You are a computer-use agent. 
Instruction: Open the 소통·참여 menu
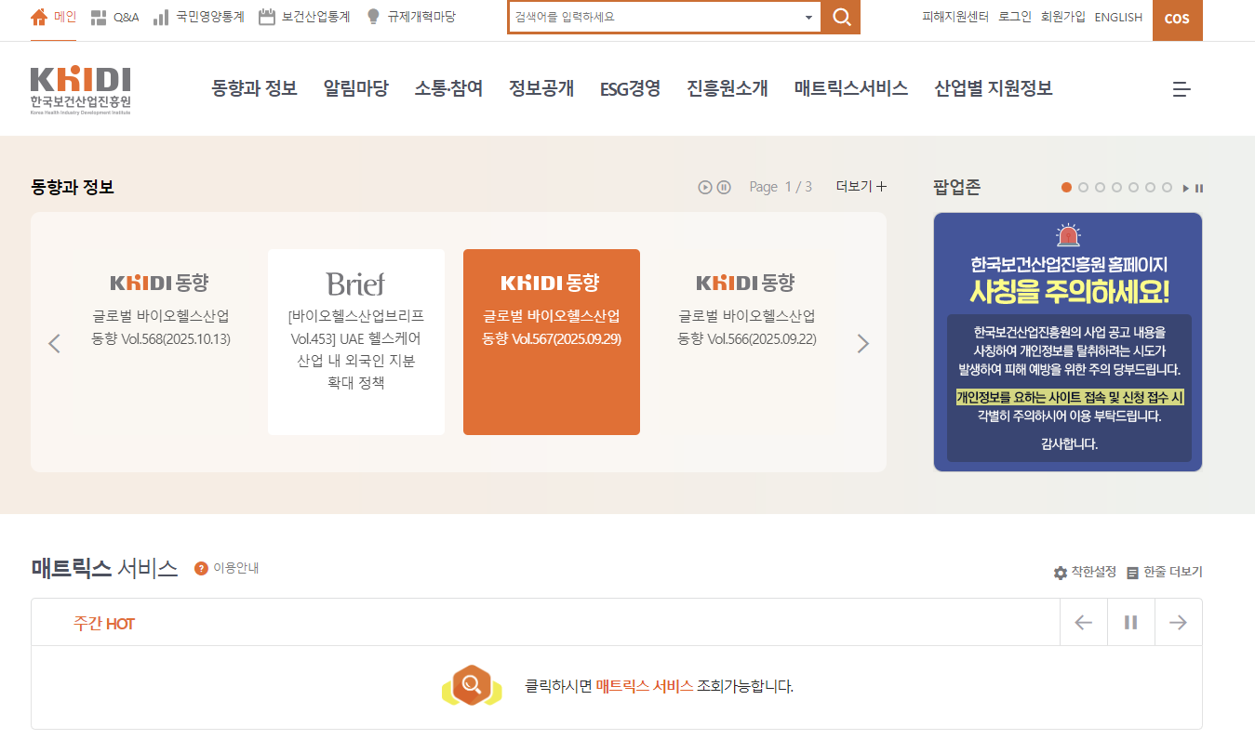pyautogui.click(x=448, y=88)
